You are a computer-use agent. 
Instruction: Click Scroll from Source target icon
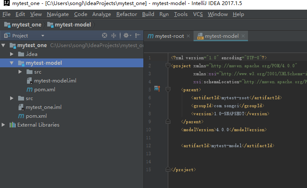(105, 36)
